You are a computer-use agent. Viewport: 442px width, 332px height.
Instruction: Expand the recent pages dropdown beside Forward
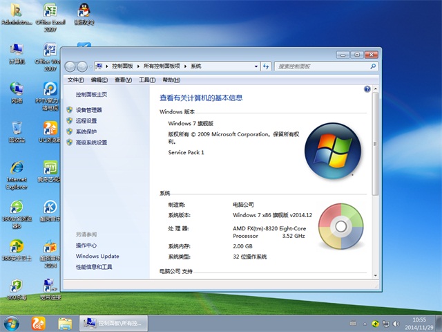click(x=90, y=66)
